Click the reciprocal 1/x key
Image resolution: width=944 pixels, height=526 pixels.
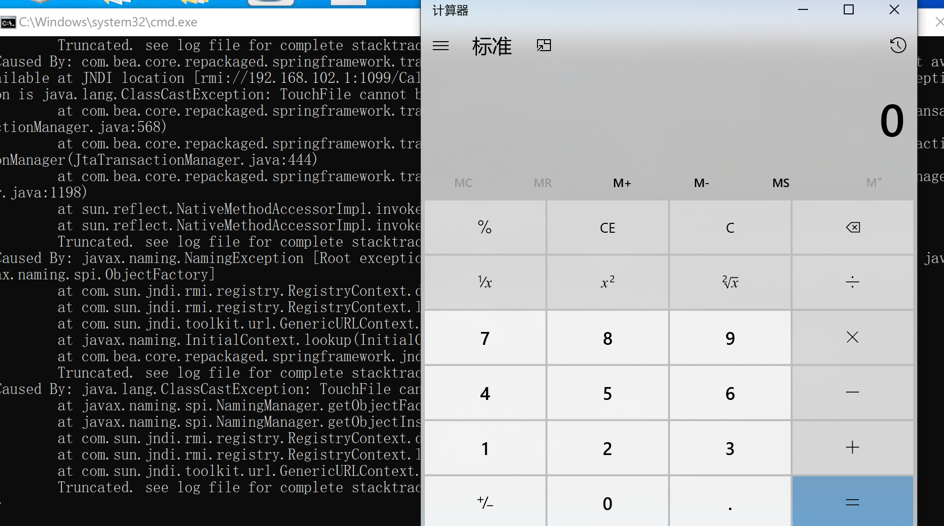point(485,282)
